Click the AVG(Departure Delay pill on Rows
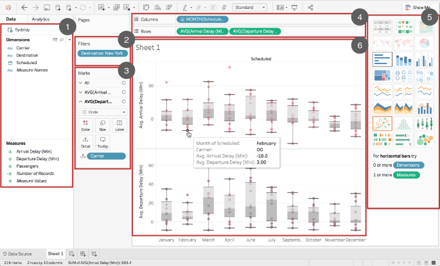Screen dimensions: 440x266 click(x=255, y=31)
